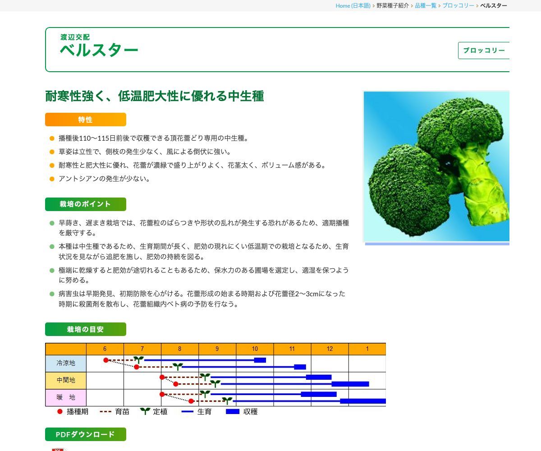The height and width of the screenshot is (451, 541).
Task: Select the 中間地 row header in the chart
Action: [x=66, y=380]
